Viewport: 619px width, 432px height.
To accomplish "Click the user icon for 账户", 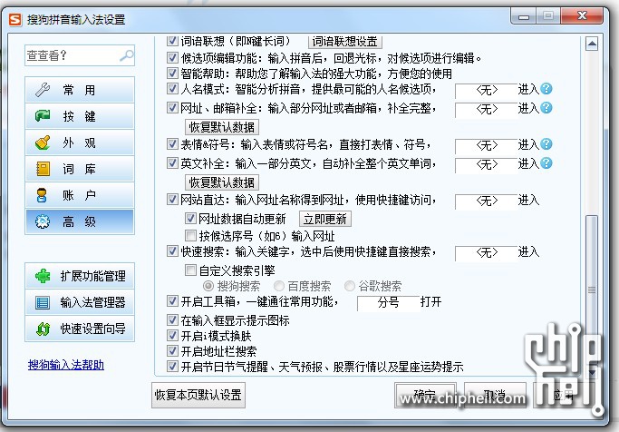I will pyautogui.click(x=42, y=195).
